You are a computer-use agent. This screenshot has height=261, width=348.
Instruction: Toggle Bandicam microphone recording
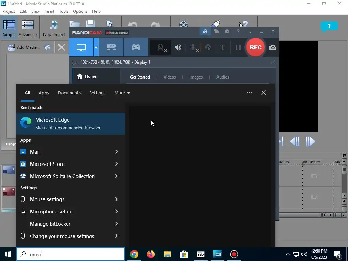tap(193, 47)
